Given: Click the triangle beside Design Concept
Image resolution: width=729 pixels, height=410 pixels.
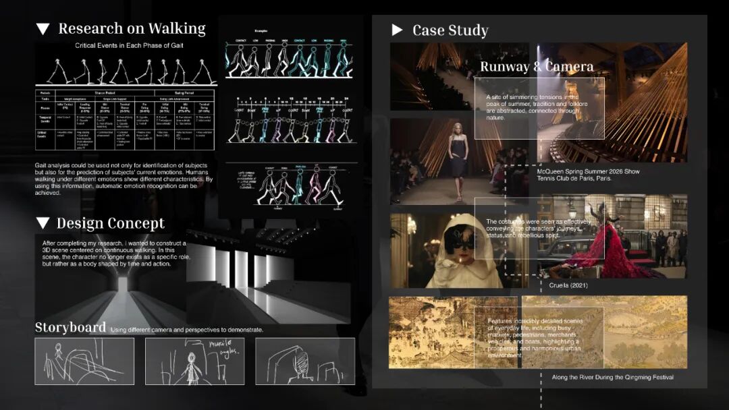Looking at the screenshot, I should (43, 223).
